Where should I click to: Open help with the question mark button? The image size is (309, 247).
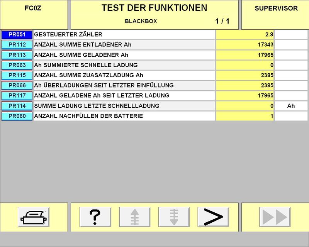pyautogui.click(x=95, y=217)
